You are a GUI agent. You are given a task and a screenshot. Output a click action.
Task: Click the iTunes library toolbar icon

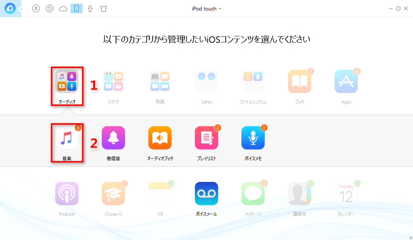[x=36, y=9]
